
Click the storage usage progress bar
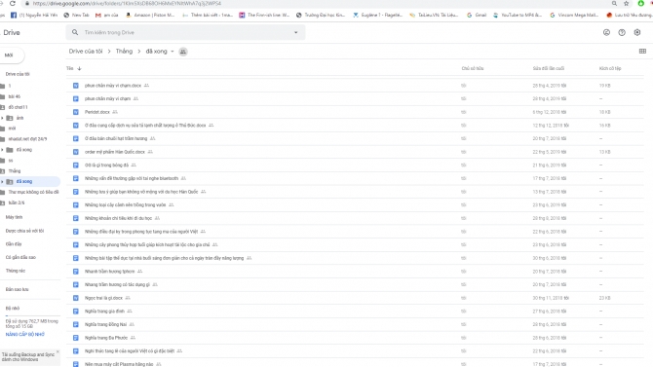(x=32, y=316)
